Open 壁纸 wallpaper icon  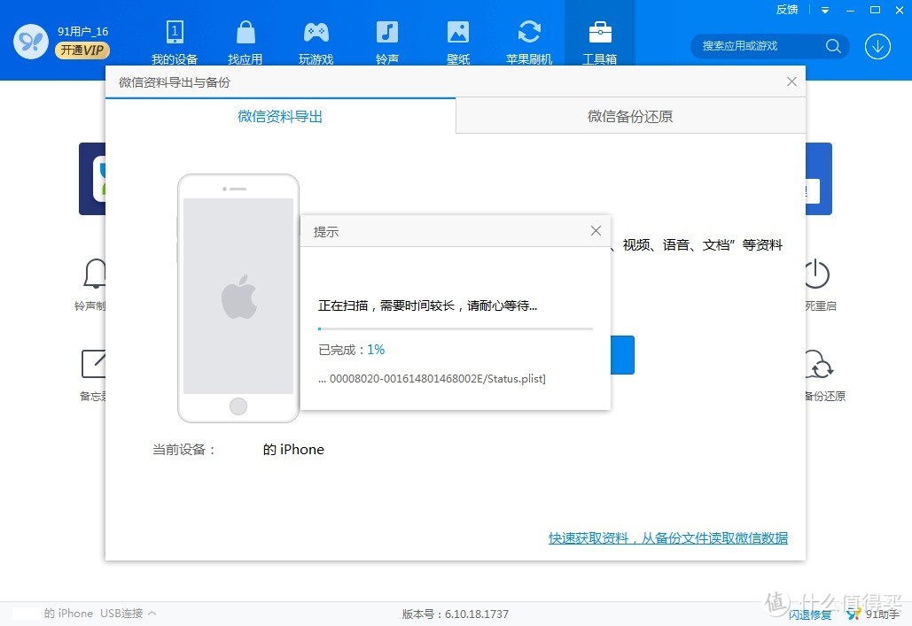click(457, 31)
